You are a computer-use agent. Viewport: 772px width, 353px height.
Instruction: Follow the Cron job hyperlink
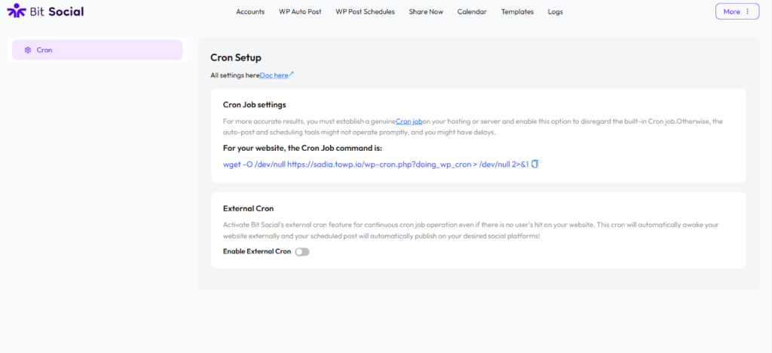(x=409, y=121)
